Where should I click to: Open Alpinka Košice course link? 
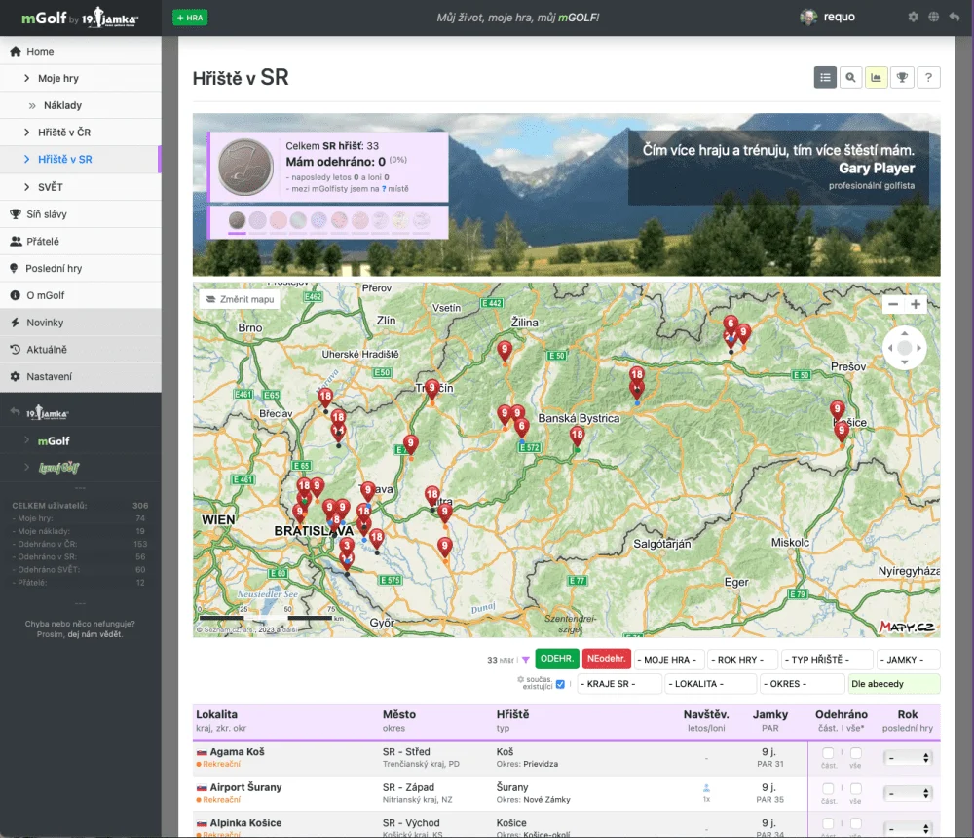pyautogui.click(x=246, y=823)
